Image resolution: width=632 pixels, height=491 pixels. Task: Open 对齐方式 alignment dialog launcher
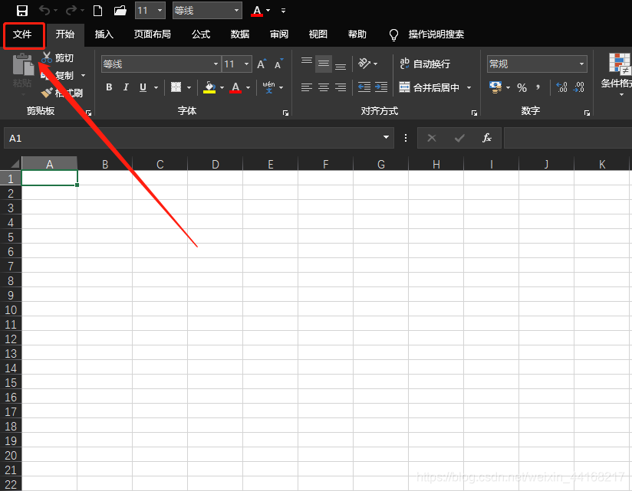(474, 113)
